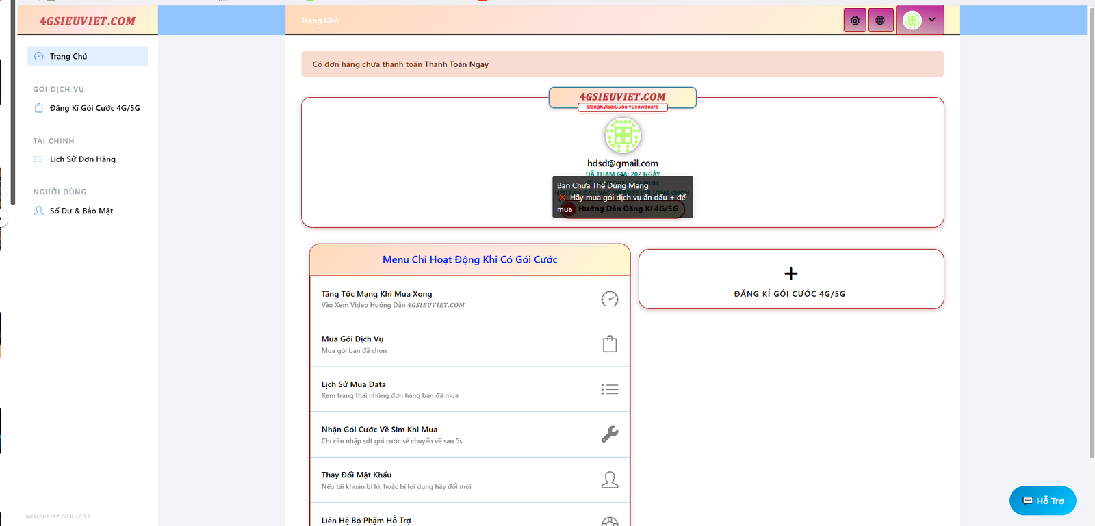
Task: Open Số Dư & Bảo Mật sidebar item
Action: (x=88, y=211)
